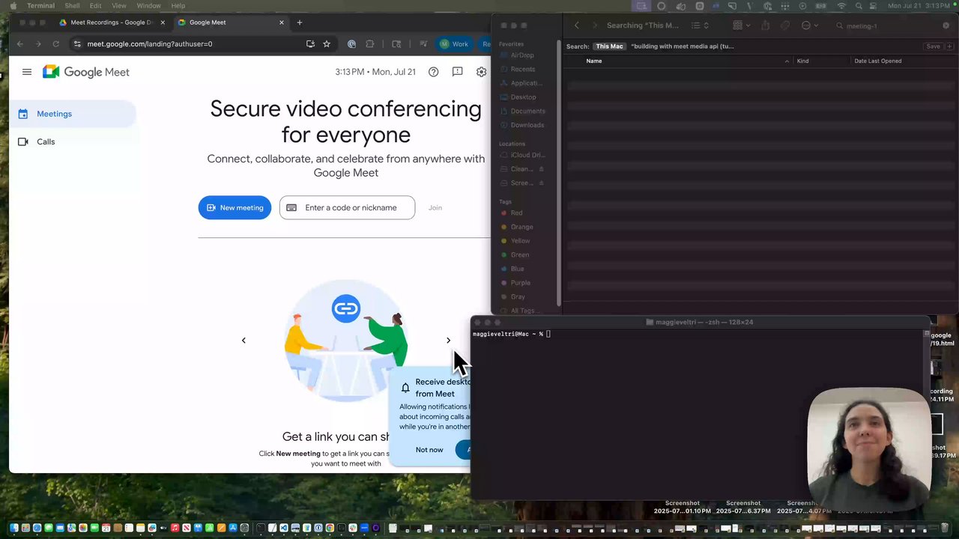Click Finder tags icon
The width and height of the screenshot is (959, 539).
pos(785,25)
